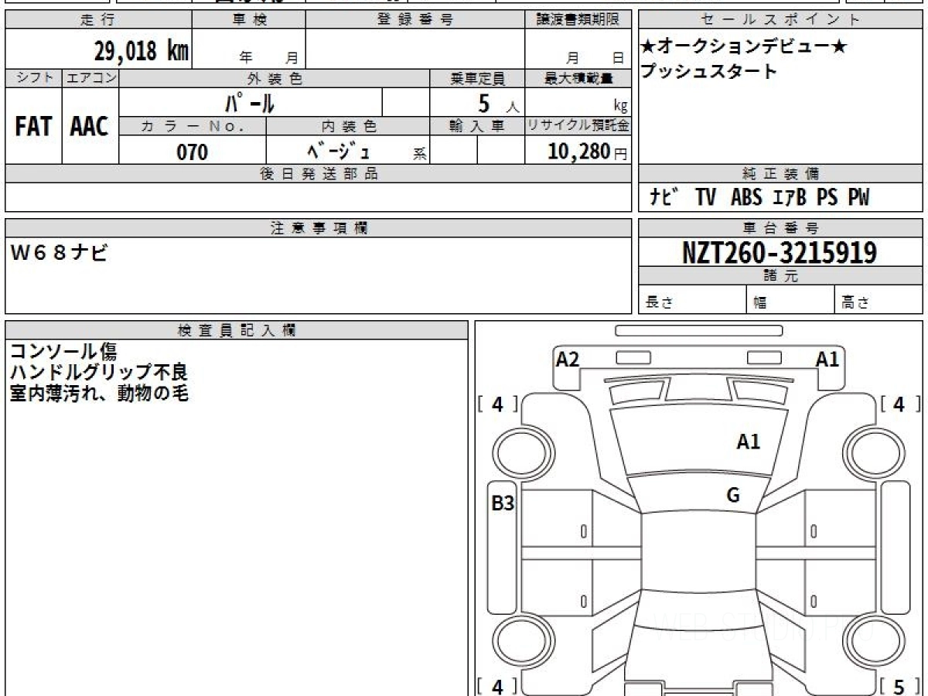Click the 車台番号 header
Viewport: 928px width, 696px height.
(781, 228)
